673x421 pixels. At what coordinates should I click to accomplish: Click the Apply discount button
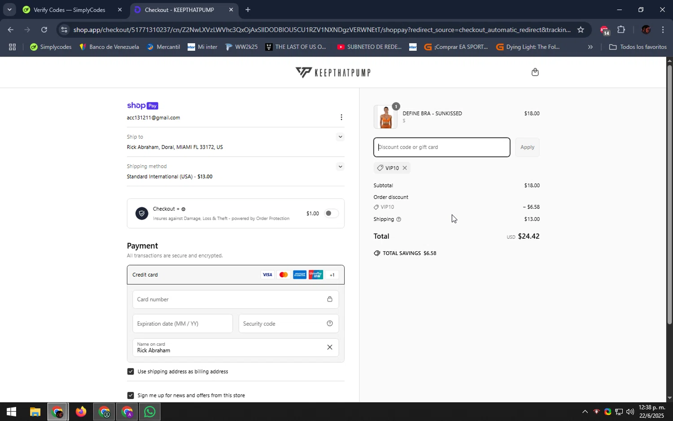click(527, 147)
